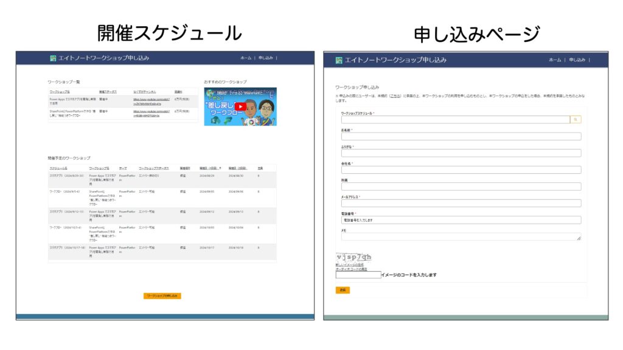The height and width of the screenshot is (350, 623).
Task: Sort by the 開催日 (2日目) column header
Action: (x=238, y=168)
